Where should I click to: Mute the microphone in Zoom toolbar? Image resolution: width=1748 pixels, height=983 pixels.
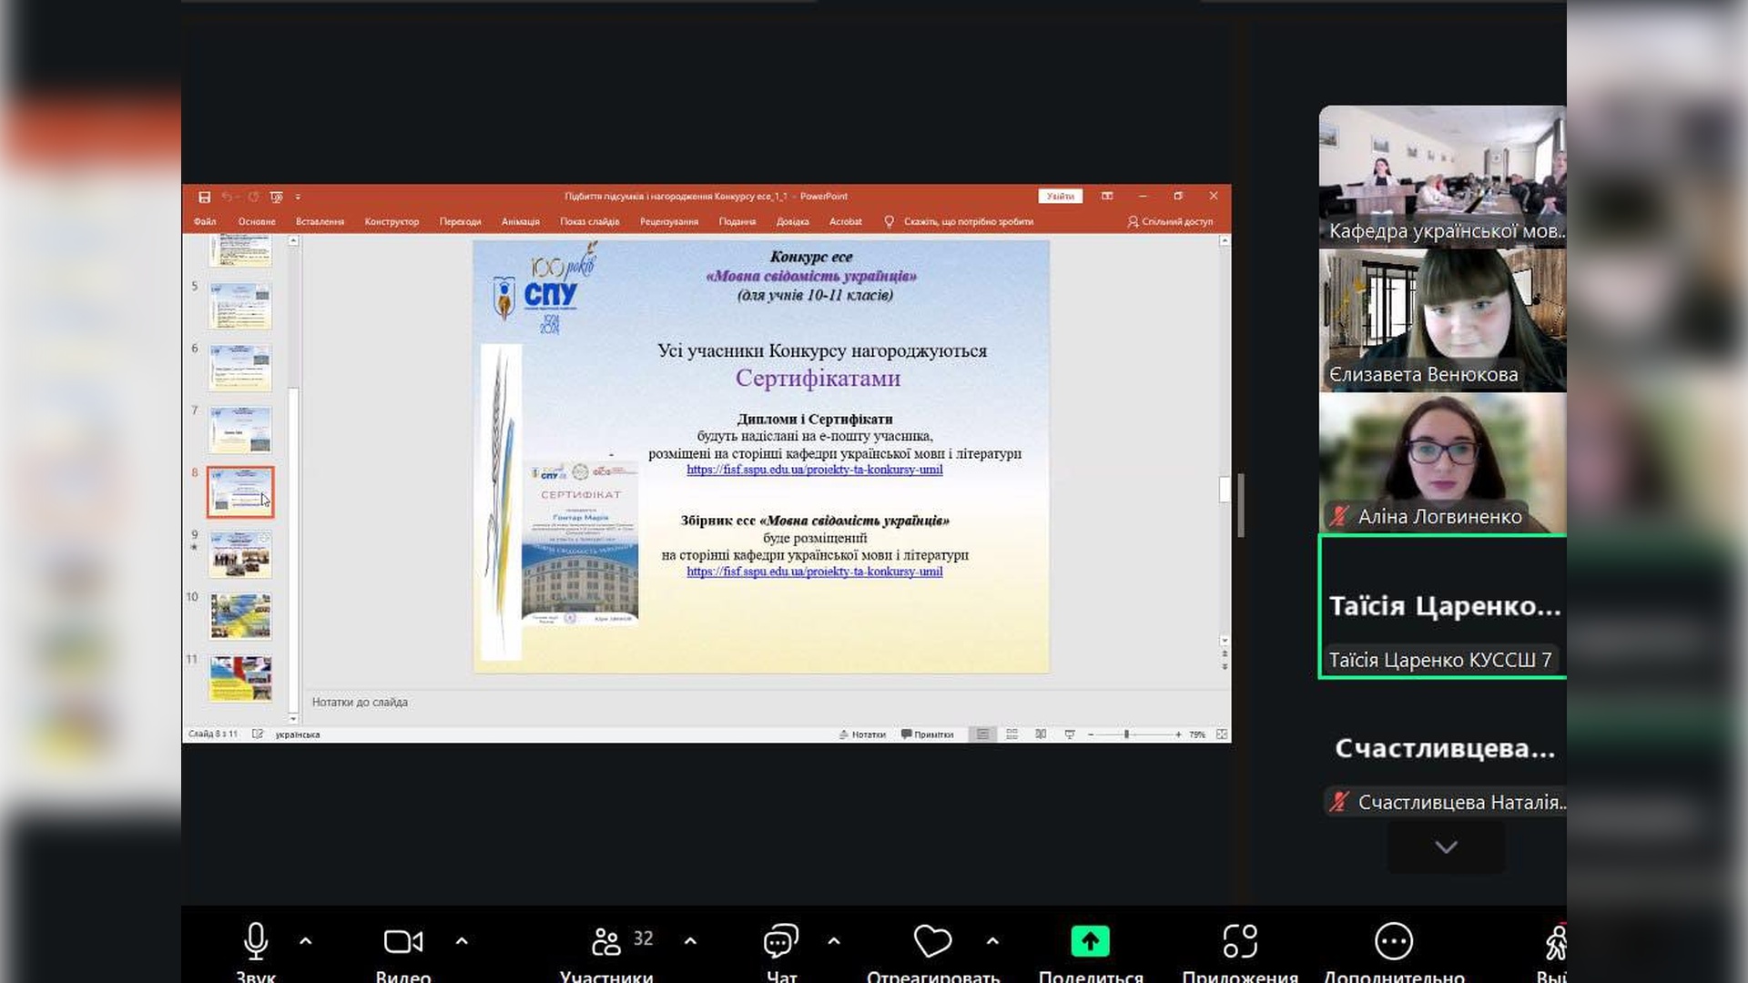click(x=256, y=941)
